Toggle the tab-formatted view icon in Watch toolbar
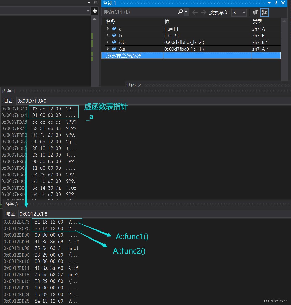Viewport: 291px width, 305px height. [264, 12]
